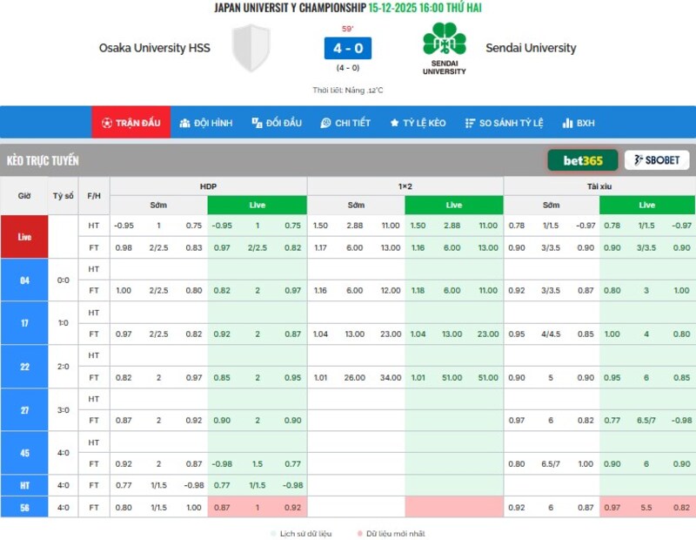The height and width of the screenshot is (540, 696).
Task: Click the head-to-head icon beside Đối Đầu
Action: point(257,123)
